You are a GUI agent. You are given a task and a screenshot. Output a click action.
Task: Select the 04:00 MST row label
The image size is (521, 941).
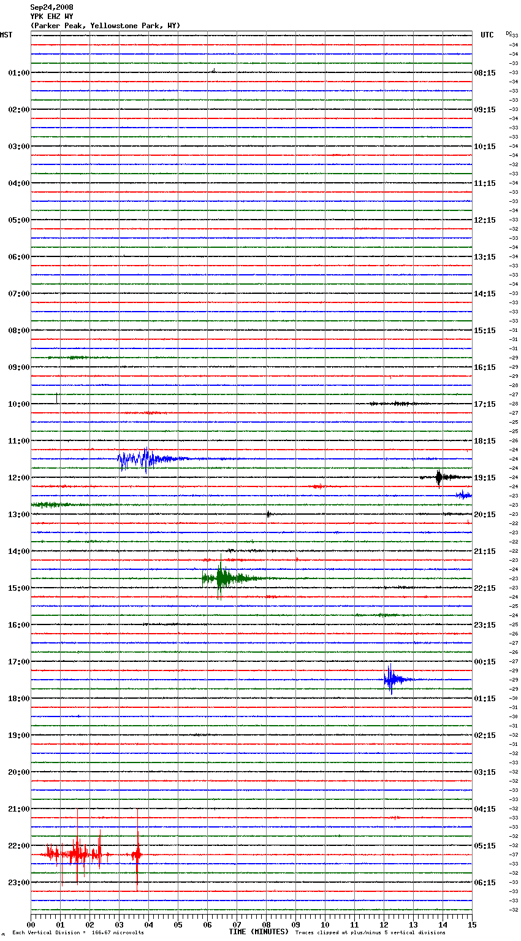(x=19, y=183)
